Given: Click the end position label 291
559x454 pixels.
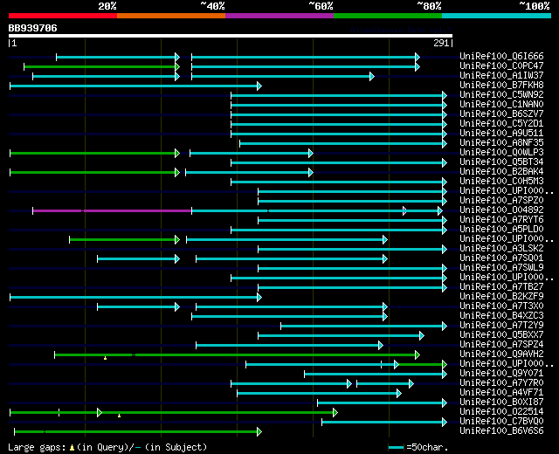Looking at the screenshot, I should [x=441, y=43].
